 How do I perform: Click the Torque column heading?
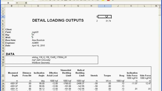(107, 76)
